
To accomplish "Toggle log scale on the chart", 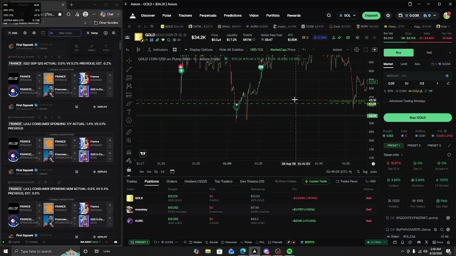I will pyautogui.click(x=365, y=172).
